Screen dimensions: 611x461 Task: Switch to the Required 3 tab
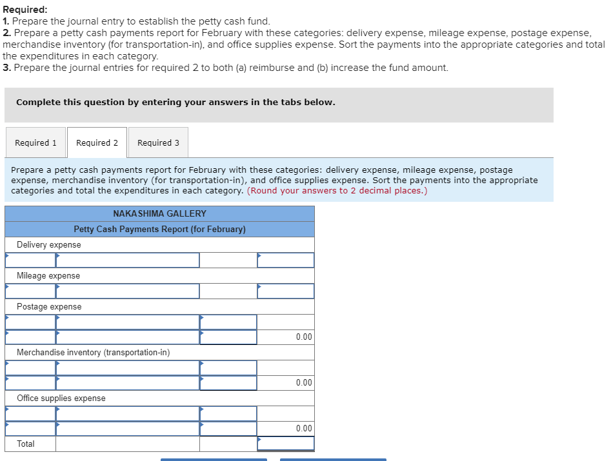click(x=157, y=142)
